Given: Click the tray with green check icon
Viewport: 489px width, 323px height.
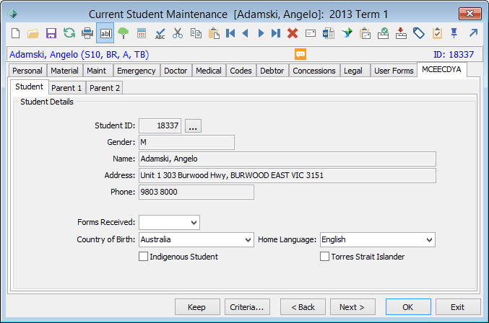Looking at the screenshot, I should [383, 33].
